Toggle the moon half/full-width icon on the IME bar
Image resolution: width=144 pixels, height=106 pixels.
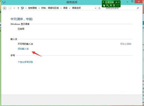116,2
